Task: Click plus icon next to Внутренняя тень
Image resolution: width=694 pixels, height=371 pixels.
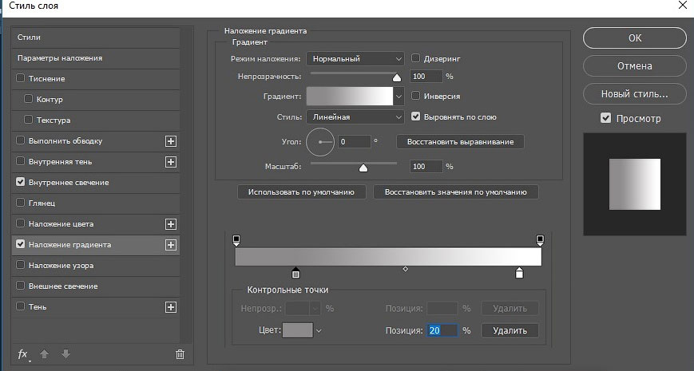Action: pos(170,162)
